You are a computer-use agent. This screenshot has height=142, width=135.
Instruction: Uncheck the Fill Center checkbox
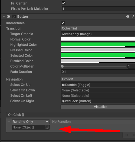pyautogui.click(x=64, y=3)
